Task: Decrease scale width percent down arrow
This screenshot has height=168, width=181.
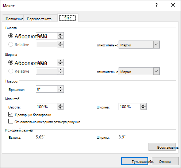Action: coord(143,108)
